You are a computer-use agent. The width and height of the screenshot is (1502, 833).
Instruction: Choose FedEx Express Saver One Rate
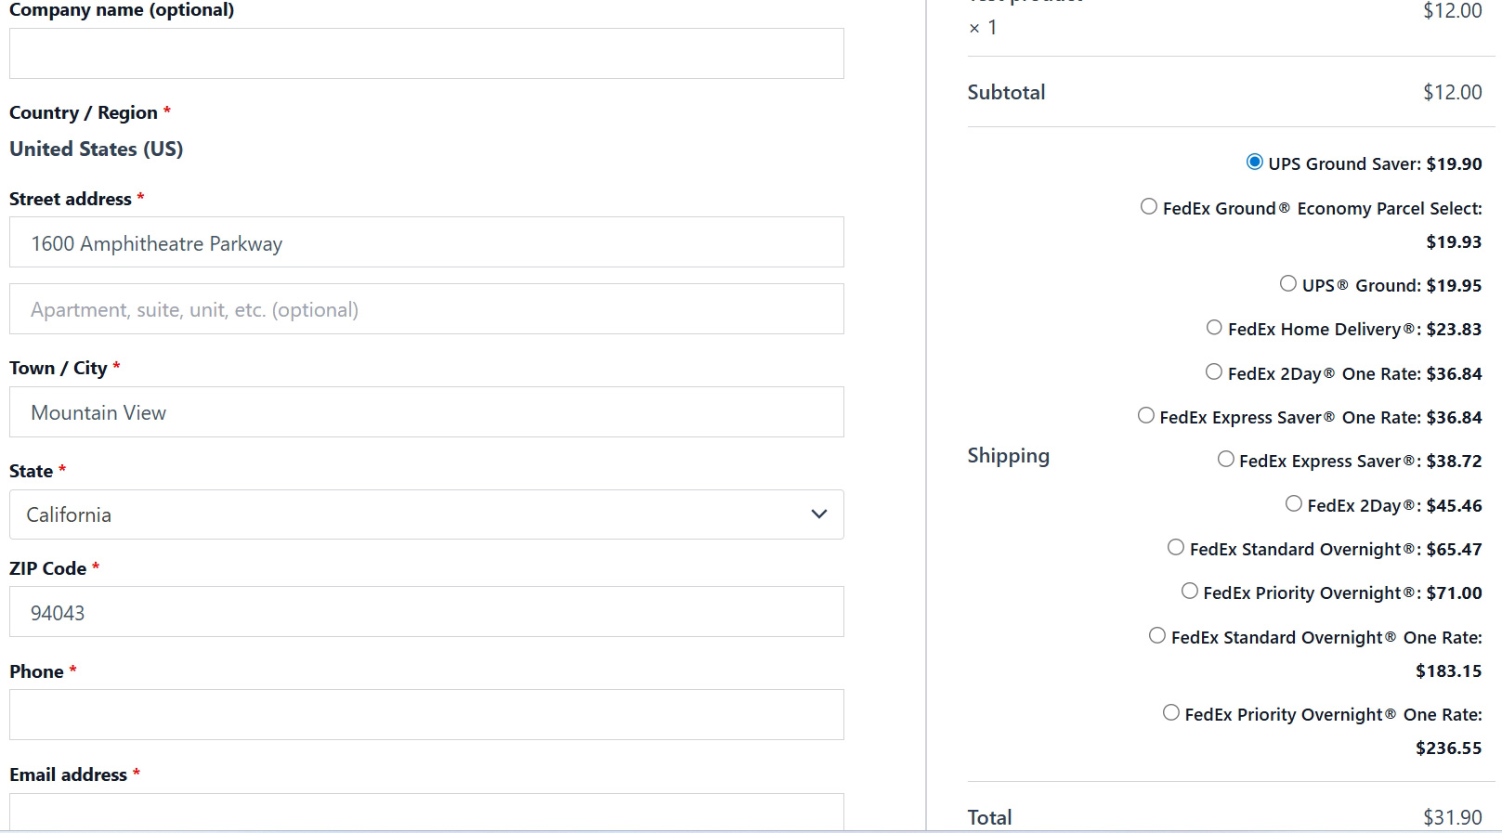tap(1146, 416)
